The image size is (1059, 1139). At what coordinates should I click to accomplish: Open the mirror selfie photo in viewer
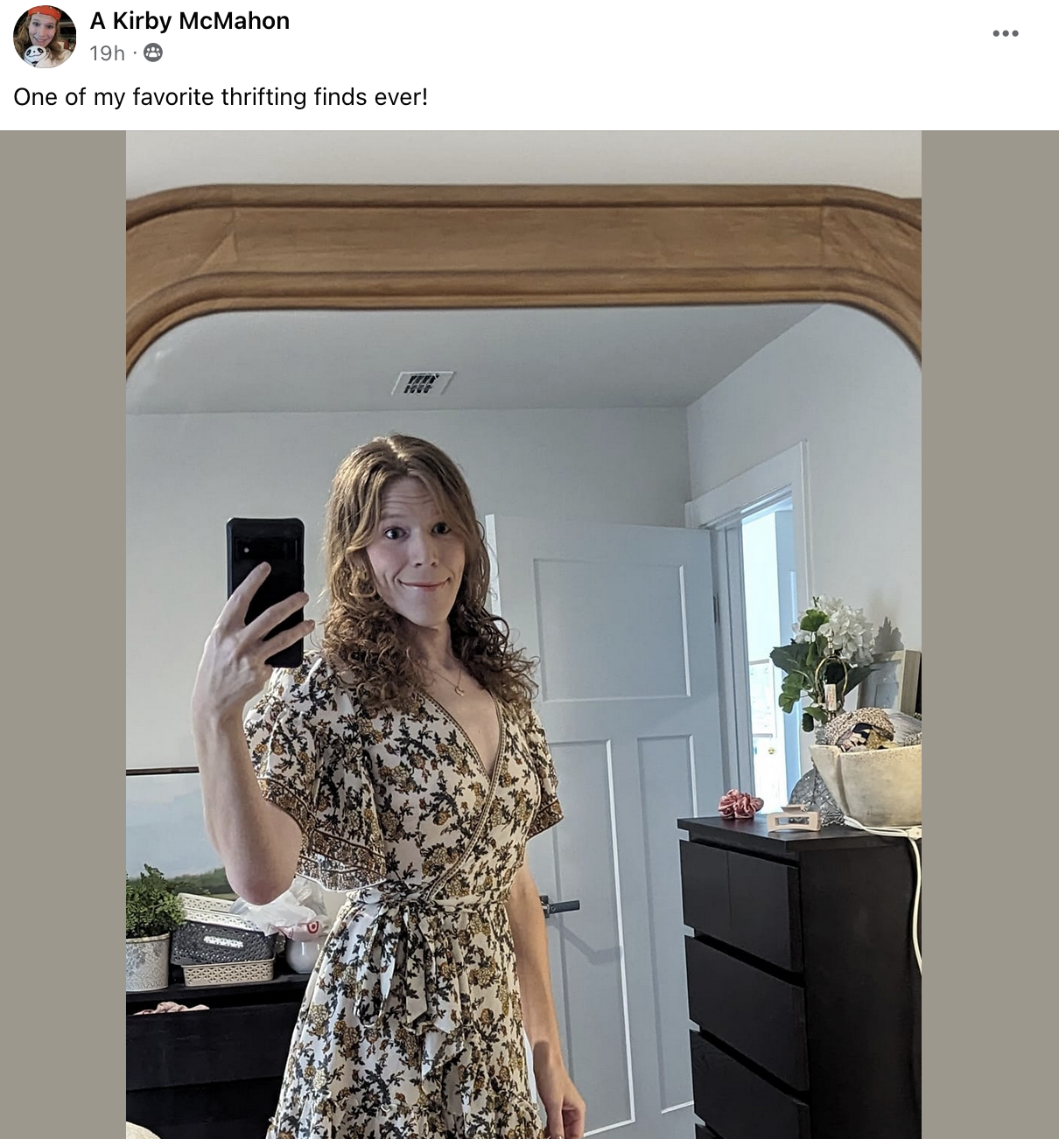click(x=523, y=634)
